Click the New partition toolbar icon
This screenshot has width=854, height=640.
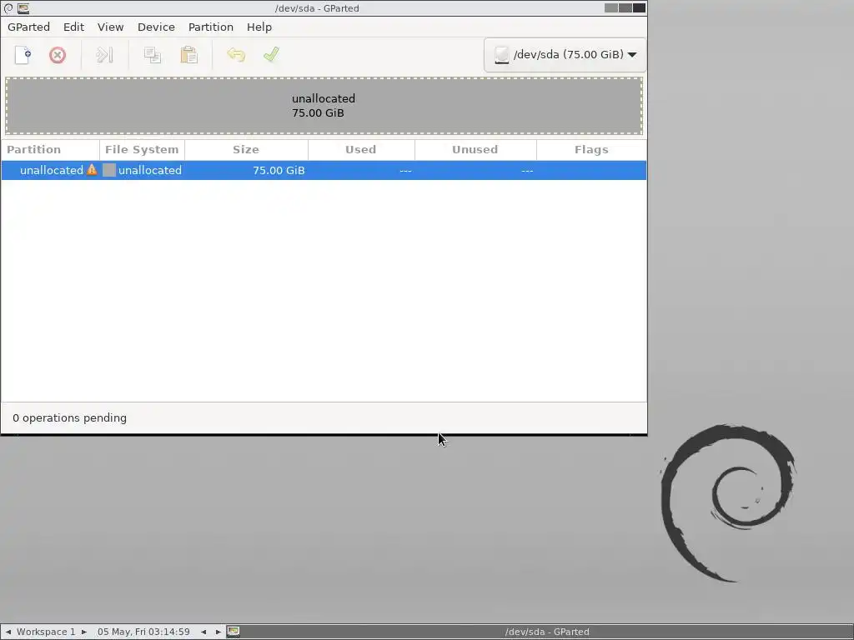[23, 55]
